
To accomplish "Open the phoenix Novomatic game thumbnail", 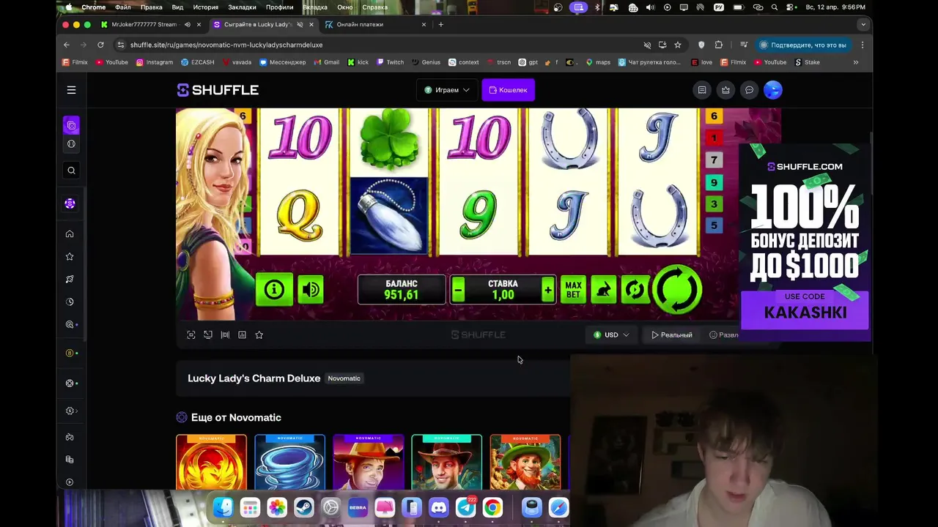I will (x=211, y=462).
